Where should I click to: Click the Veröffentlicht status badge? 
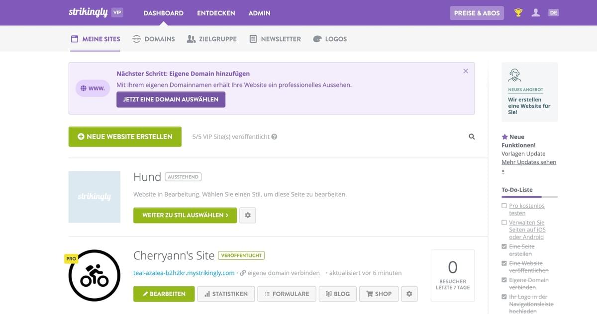[241, 255]
